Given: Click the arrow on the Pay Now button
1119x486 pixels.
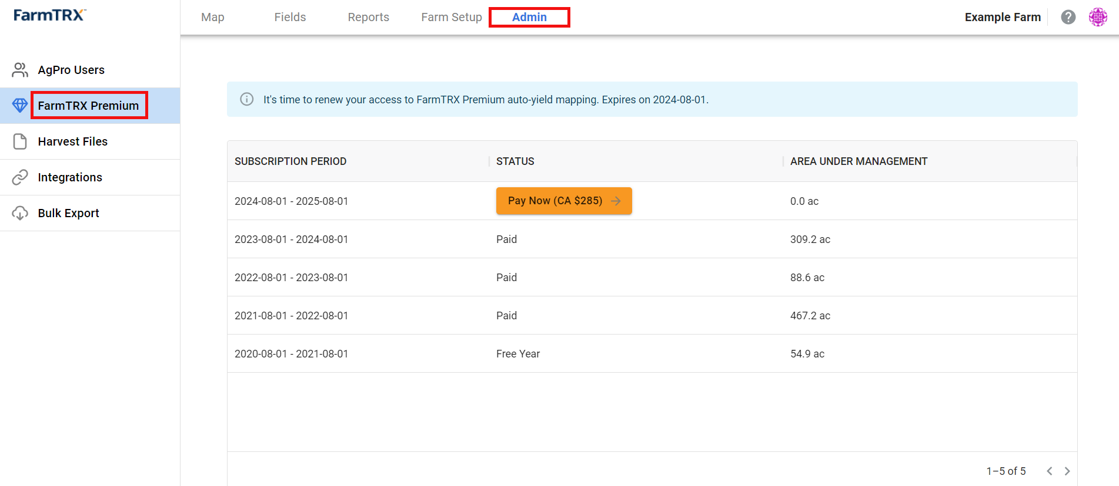Looking at the screenshot, I should [x=616, y=201].
